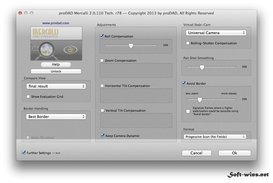
Task: Enable Zoom Compensation
Action: click(x=102, y=61)
